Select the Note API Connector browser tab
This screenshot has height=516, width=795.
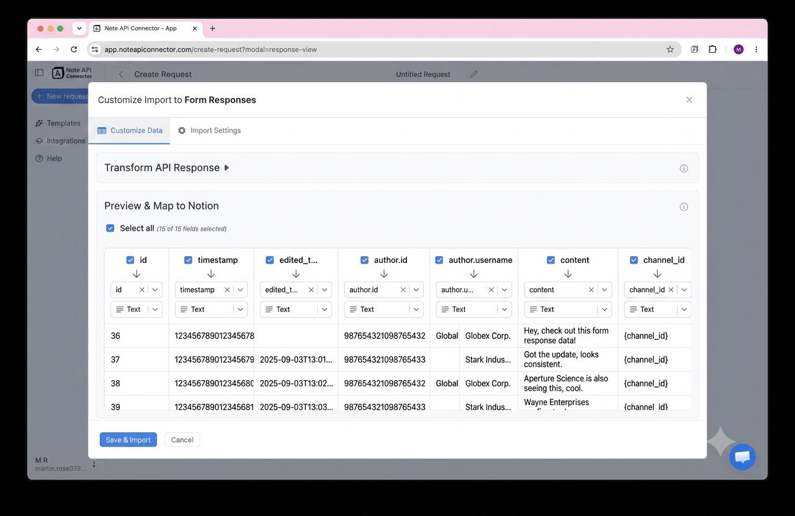click(146, 29)
